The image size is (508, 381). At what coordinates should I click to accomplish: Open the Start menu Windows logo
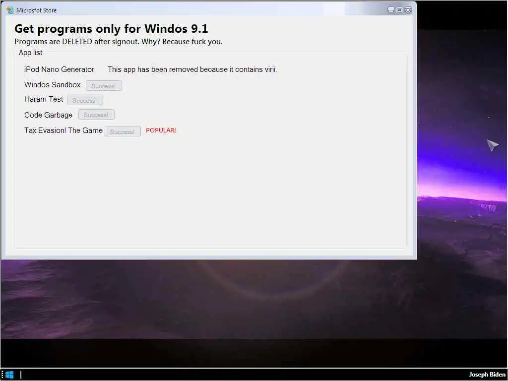(10, 375)
